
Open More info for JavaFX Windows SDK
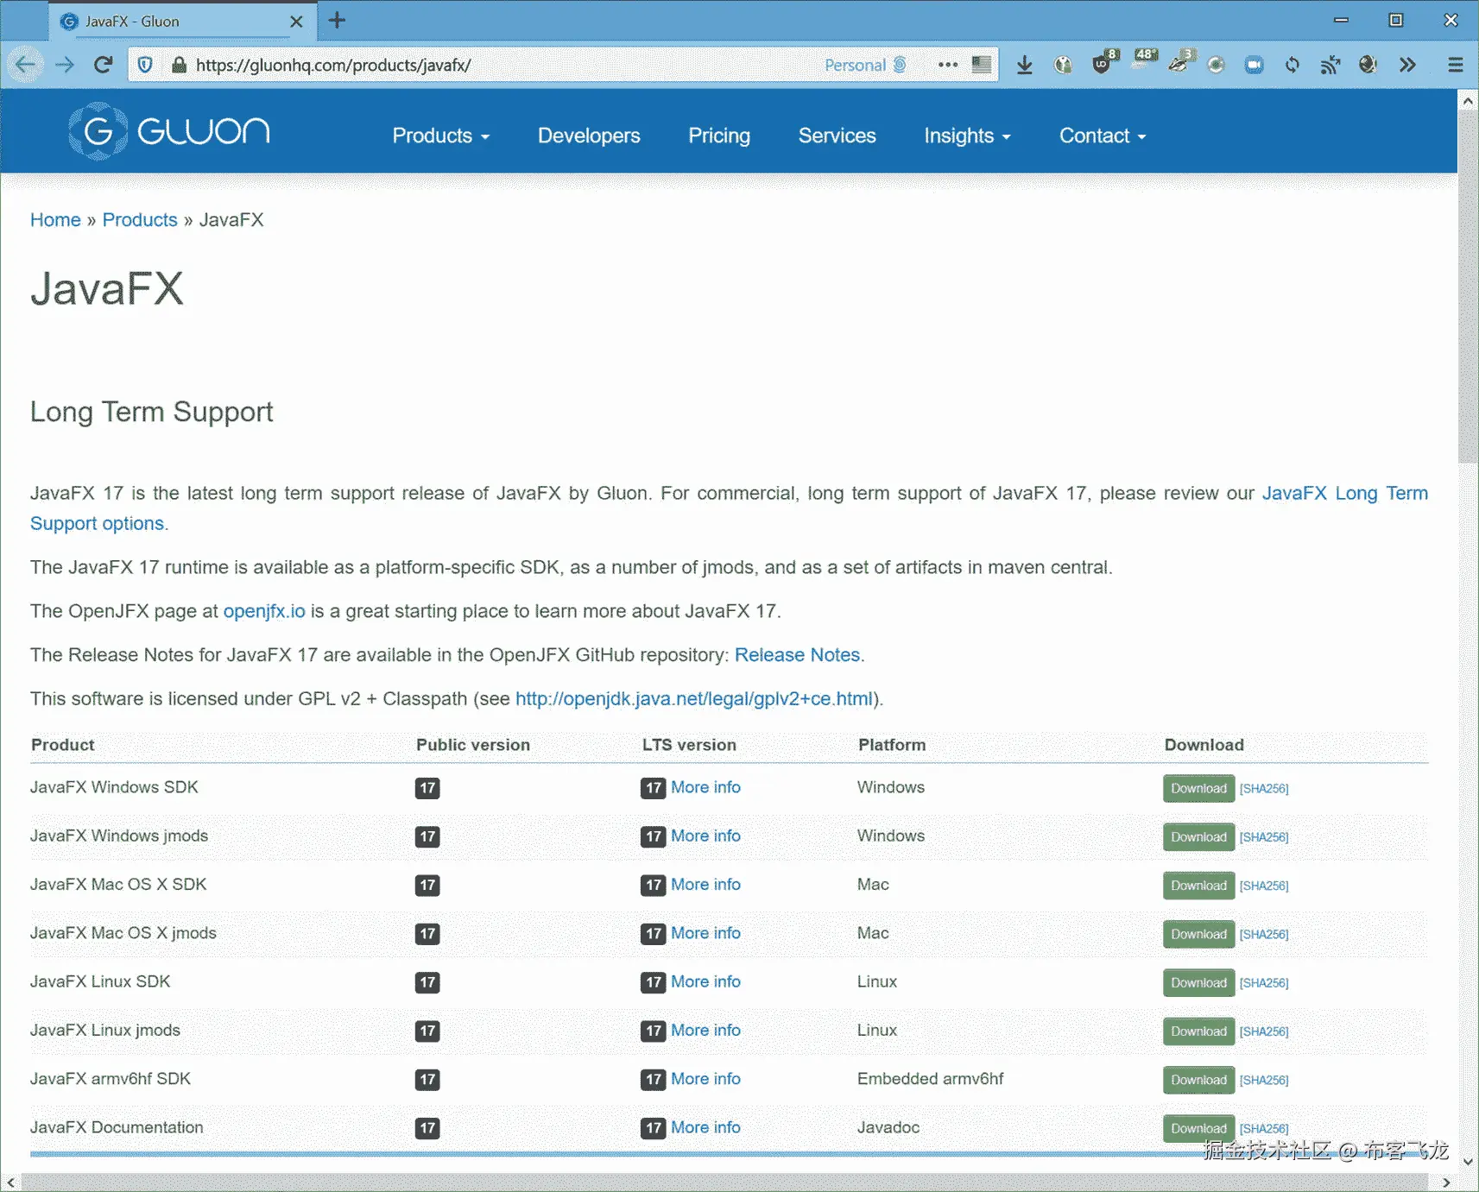(705, 787)
